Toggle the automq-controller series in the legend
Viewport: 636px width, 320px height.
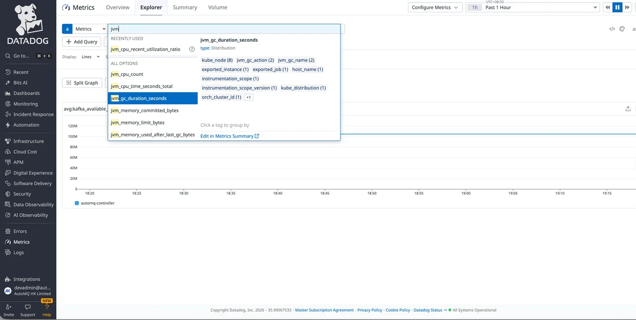97,203
